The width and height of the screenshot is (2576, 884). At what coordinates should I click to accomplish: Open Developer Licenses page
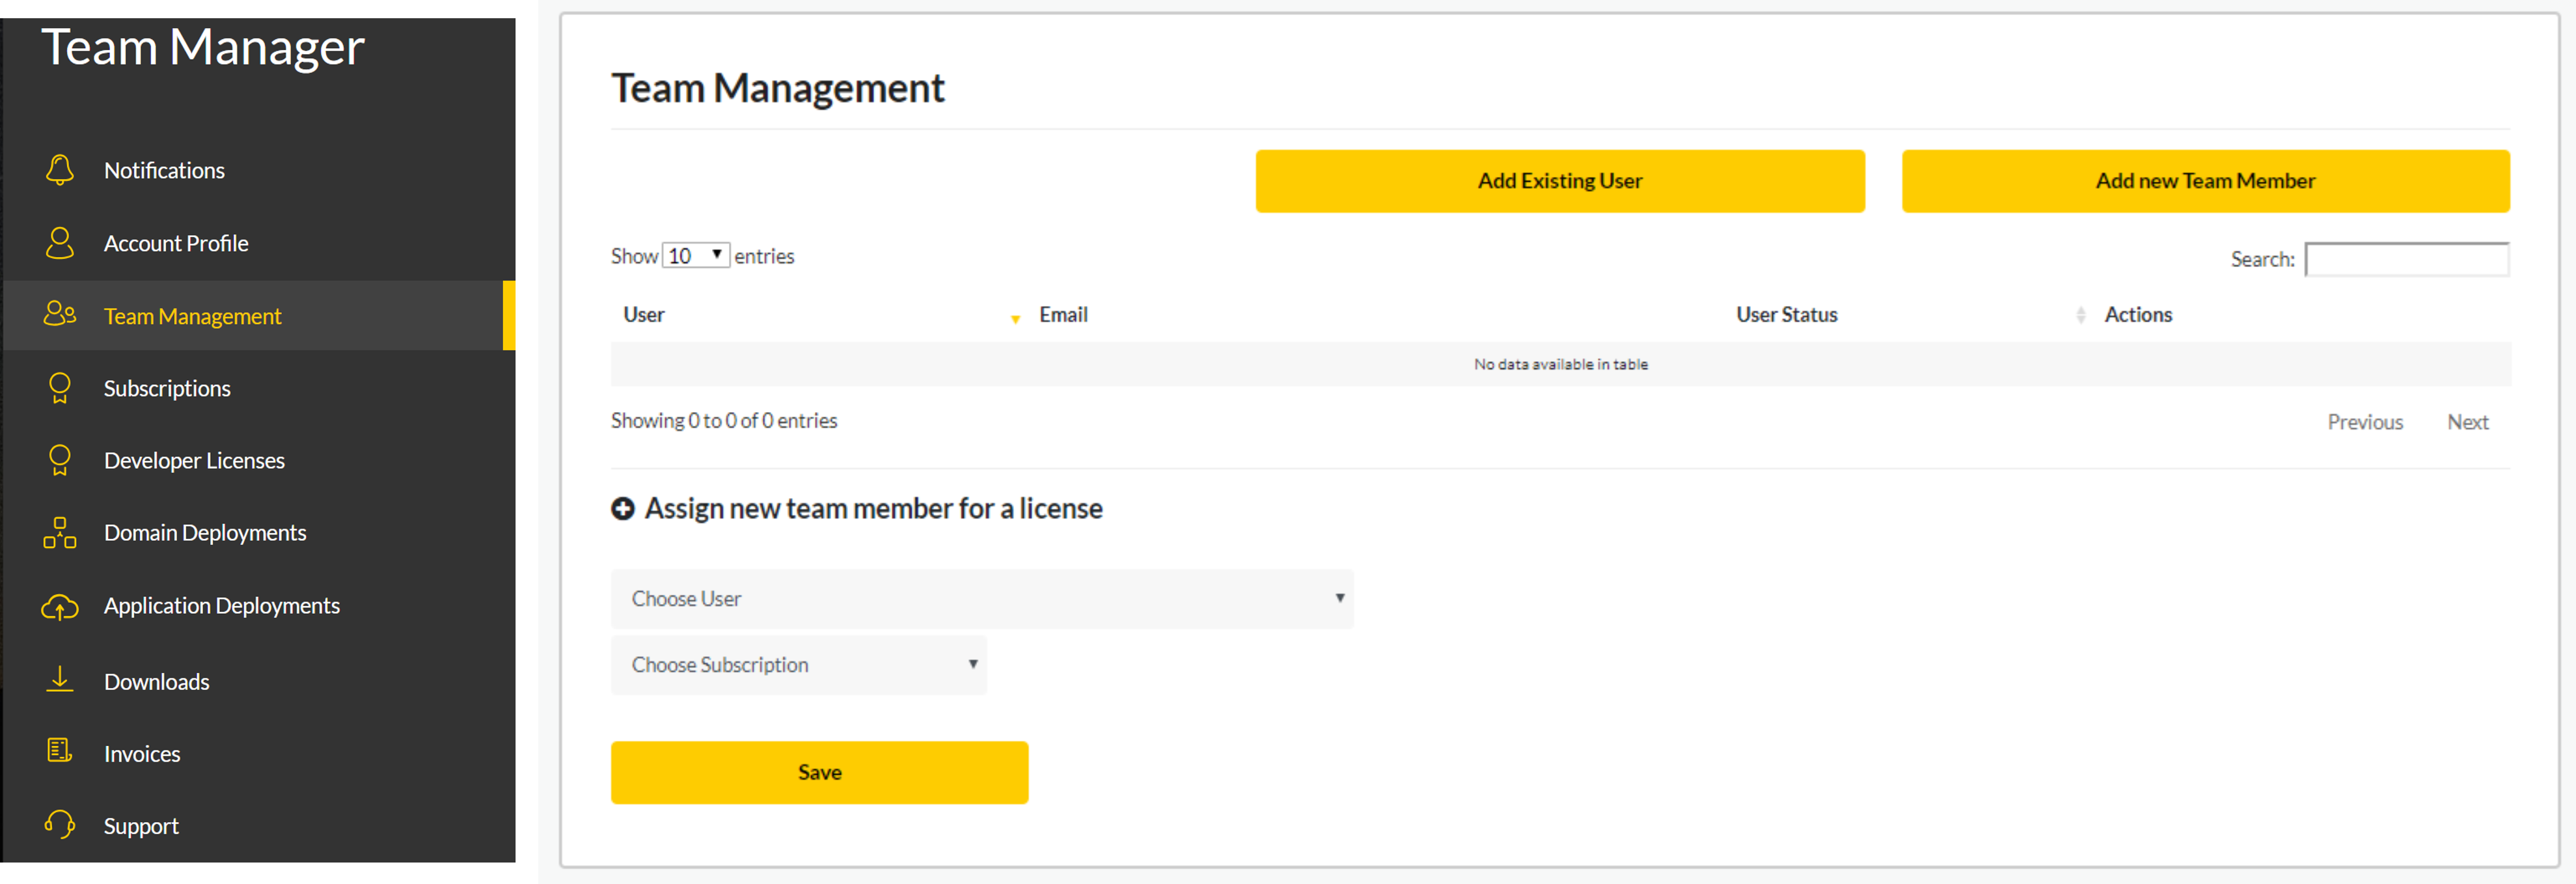coord(194,461)
